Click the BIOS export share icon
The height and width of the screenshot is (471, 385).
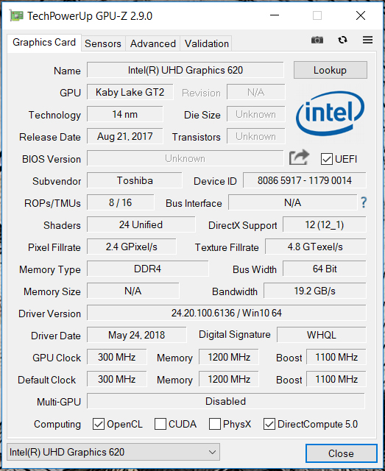[299, 157]
